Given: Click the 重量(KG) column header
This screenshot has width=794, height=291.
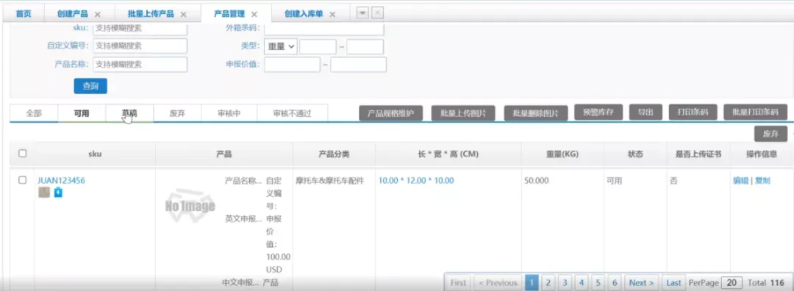Looking at the screenshot, I should click(562, 154).
